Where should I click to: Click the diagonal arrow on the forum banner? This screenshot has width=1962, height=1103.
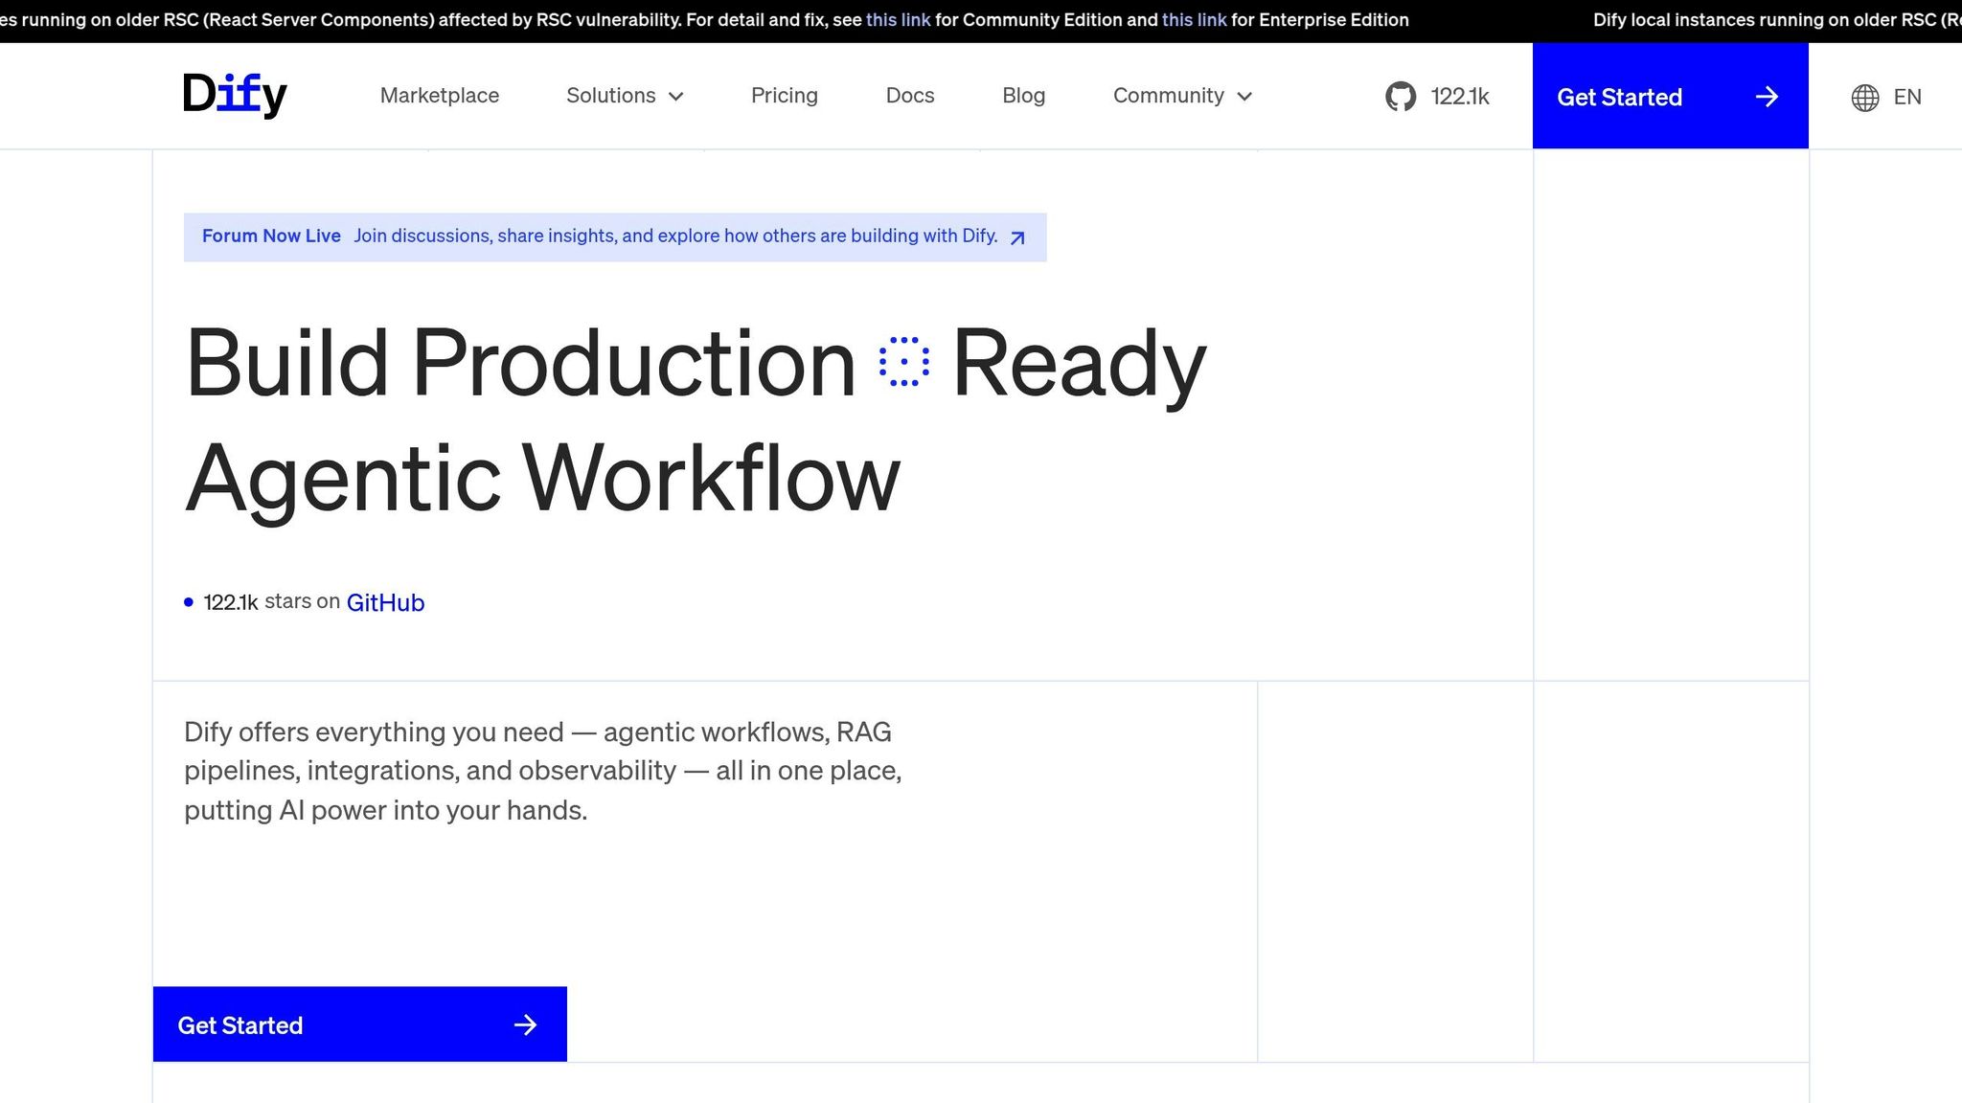1017,237
